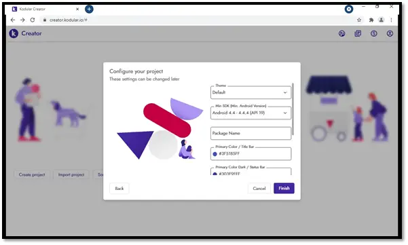Expand the Min SDK Android version dropdown
The width and height of the screenshot is (408, 245).
point(251,113)
